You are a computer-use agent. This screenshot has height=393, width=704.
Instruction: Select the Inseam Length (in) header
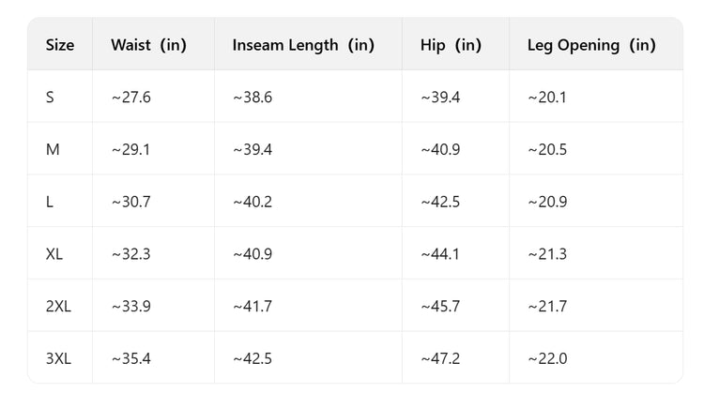pyautogui.click(x=303, y=44)
